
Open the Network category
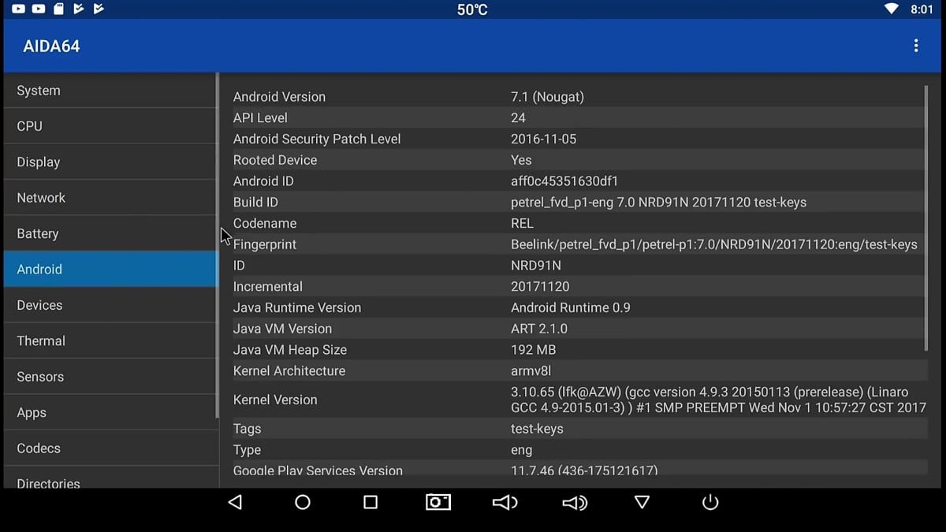pos(110,198)
